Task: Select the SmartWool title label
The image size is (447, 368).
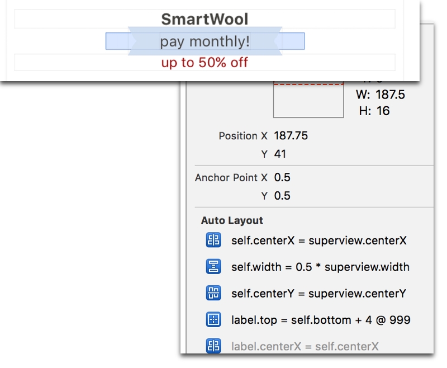Action: (x=205, y=20)
